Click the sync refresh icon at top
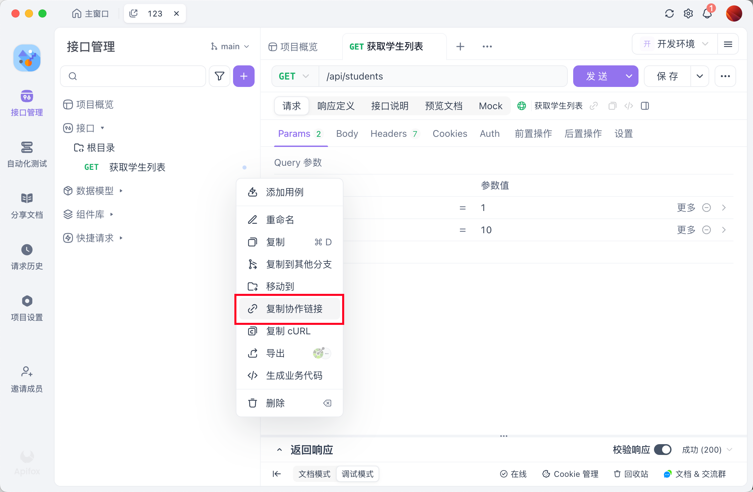Screen dimensions: 753x492 [669, 13]
